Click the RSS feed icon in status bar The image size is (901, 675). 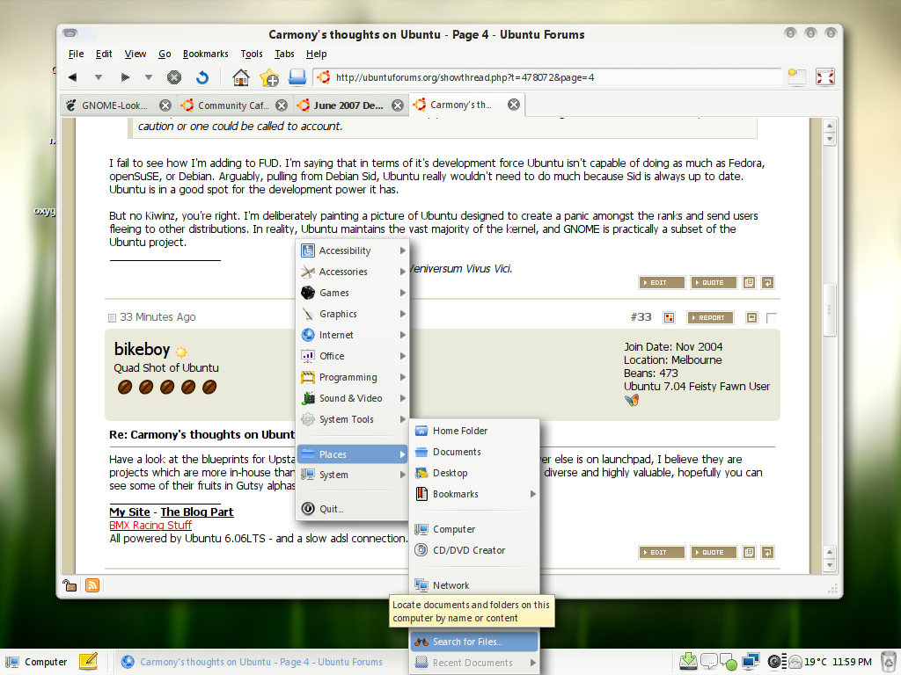[92, 584]
